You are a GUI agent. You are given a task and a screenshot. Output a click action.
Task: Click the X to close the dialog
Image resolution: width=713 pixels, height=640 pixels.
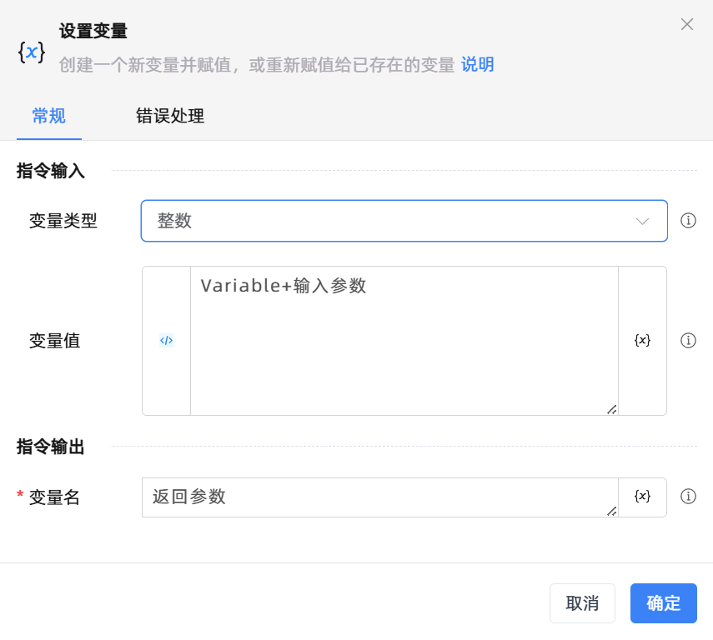pos(686,24)
